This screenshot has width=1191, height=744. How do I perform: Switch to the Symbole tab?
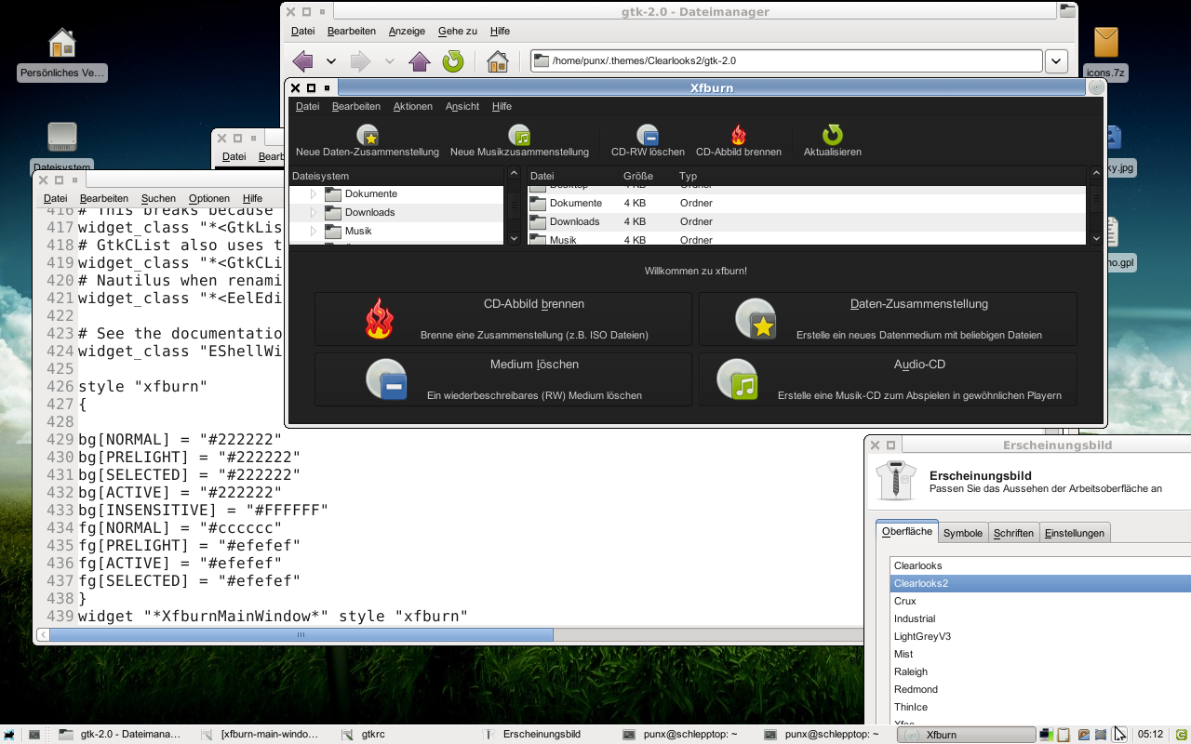962,533
